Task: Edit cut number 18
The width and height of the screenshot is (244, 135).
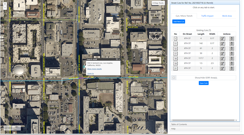Action: (222, 59)
